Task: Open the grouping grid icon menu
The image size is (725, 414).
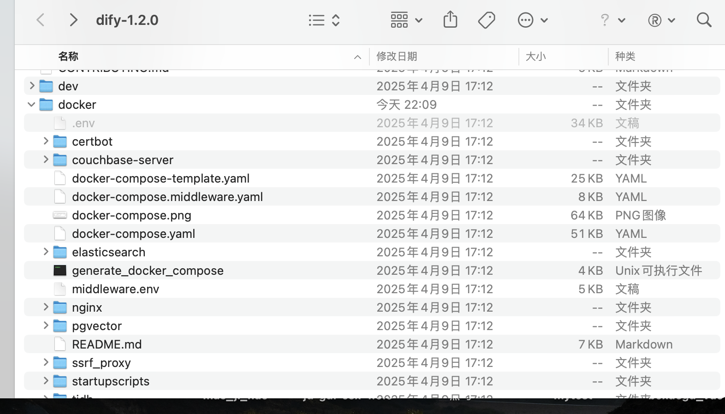Action: (x=406, y=20)
